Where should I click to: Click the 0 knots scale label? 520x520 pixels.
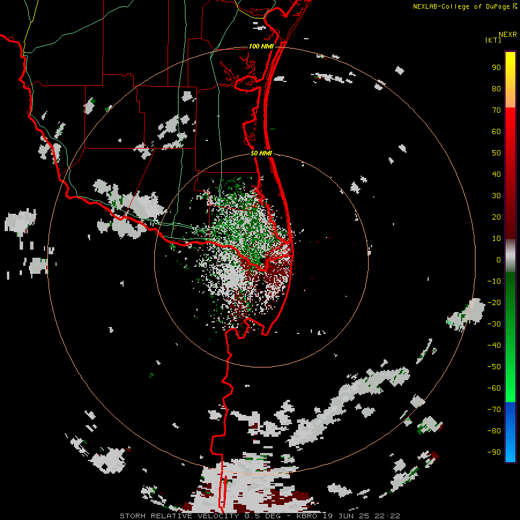499,259
